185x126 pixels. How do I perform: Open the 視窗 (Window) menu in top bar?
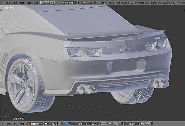(29, 2)
